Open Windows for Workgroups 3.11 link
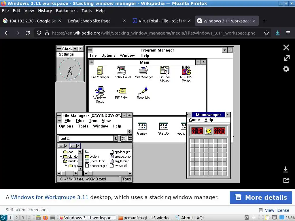 pos(50,197)
